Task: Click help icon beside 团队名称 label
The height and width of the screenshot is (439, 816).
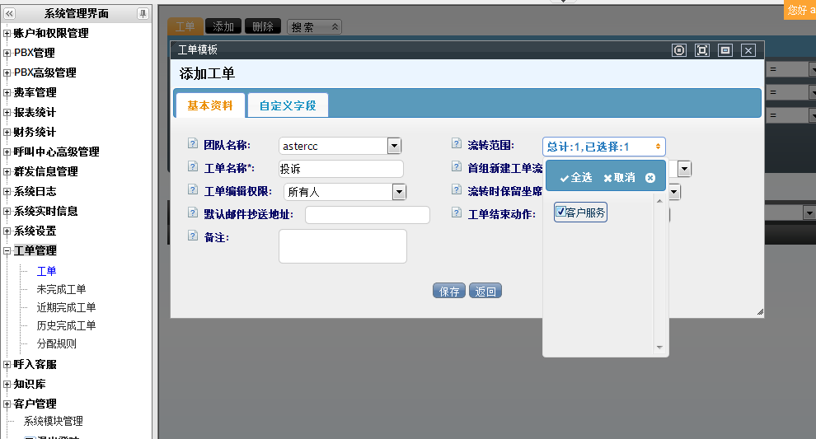Action: (193, 145)
